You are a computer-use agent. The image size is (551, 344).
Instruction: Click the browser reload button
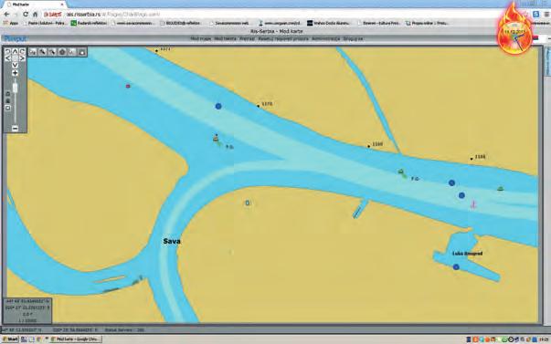click(x=26, y=15)
